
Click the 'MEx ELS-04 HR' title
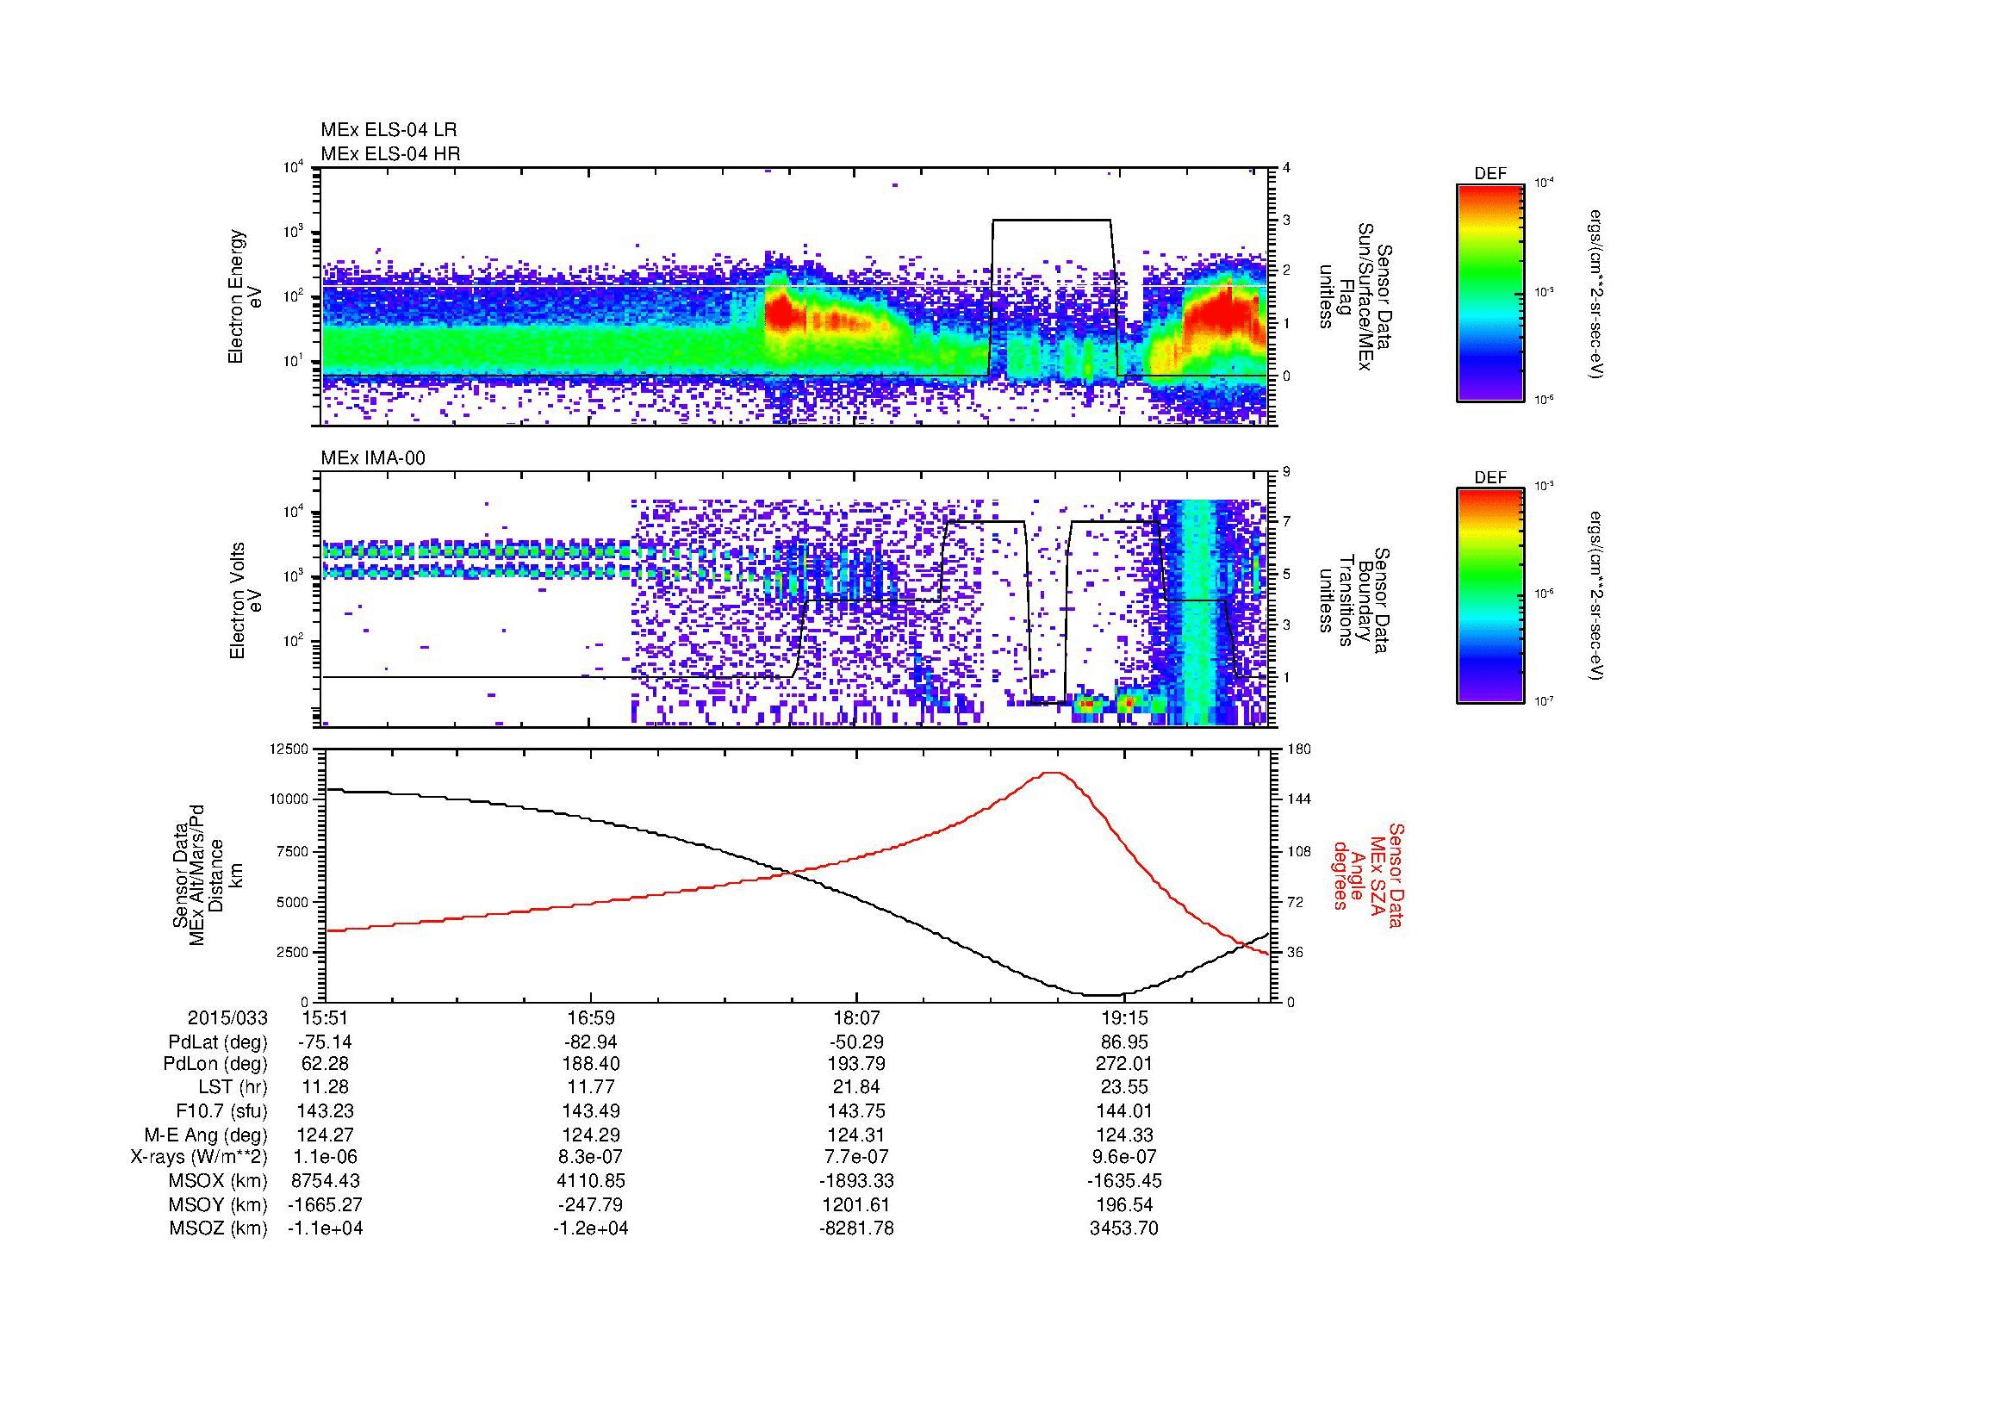pos(389,153)
